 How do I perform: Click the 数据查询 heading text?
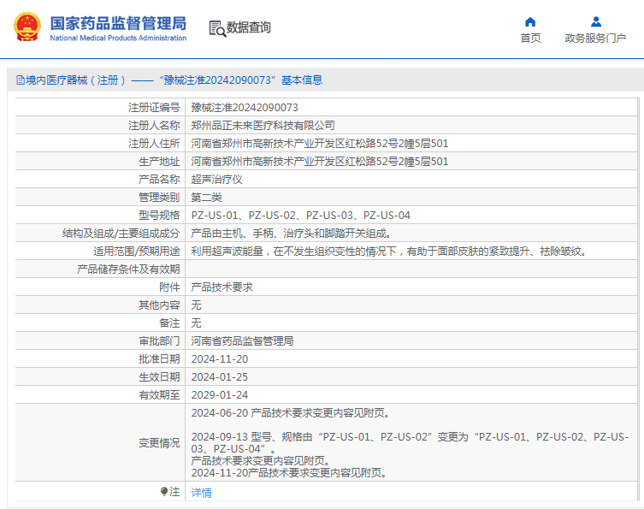[x=249, y=27]
